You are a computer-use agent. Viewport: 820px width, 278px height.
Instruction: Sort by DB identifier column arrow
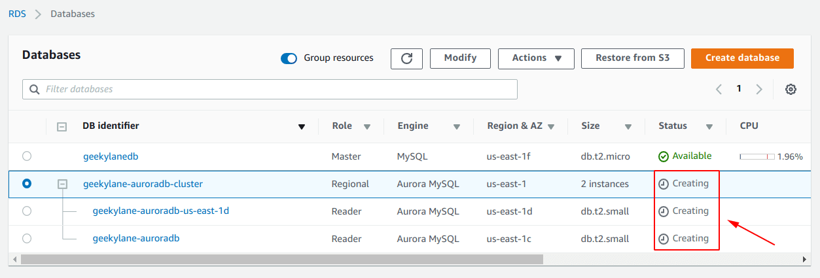302,127
